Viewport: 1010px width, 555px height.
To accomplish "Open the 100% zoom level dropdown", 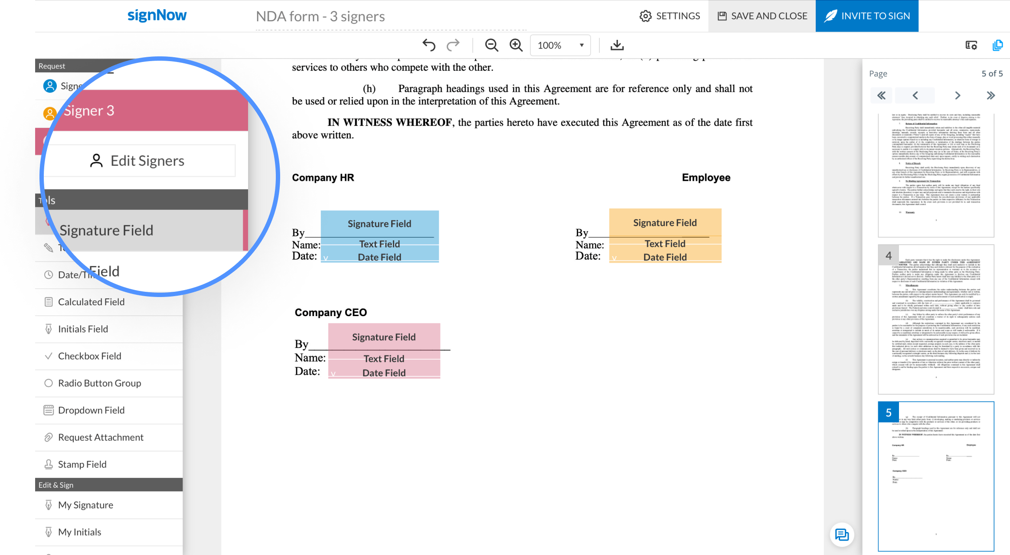I will pos(560,45).
